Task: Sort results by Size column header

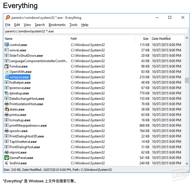Action: click(x=142, y=39)
